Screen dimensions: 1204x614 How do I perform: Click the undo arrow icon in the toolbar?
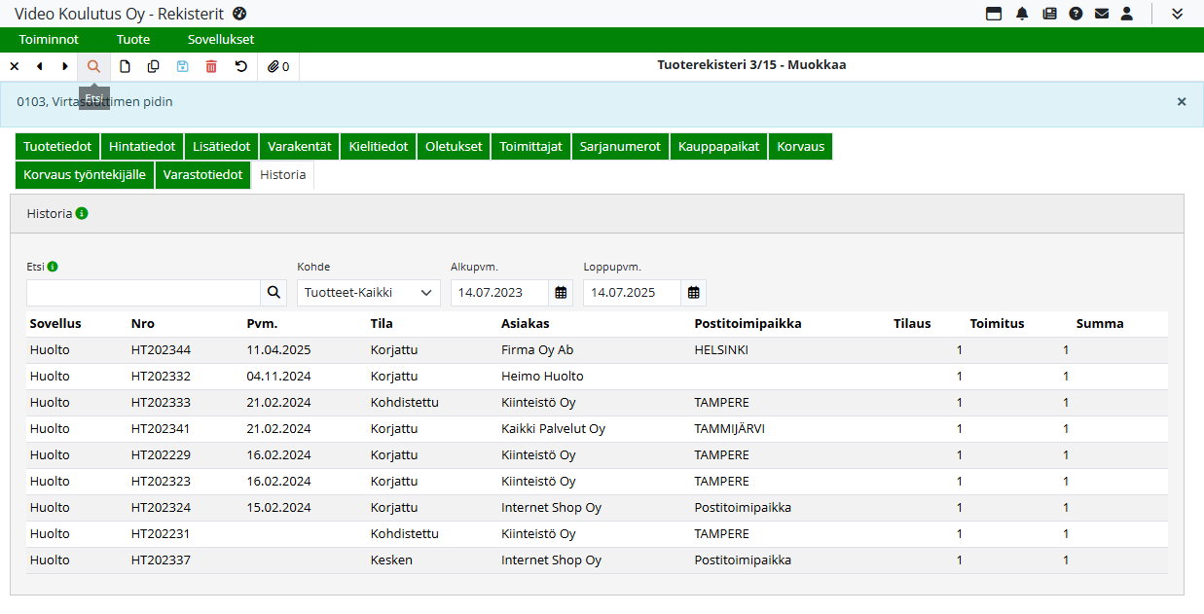pos(241,66)
